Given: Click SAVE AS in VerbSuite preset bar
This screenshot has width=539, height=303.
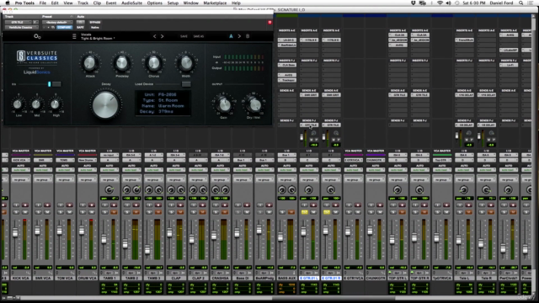Looking at the screenshot, I should pos(199,36).
